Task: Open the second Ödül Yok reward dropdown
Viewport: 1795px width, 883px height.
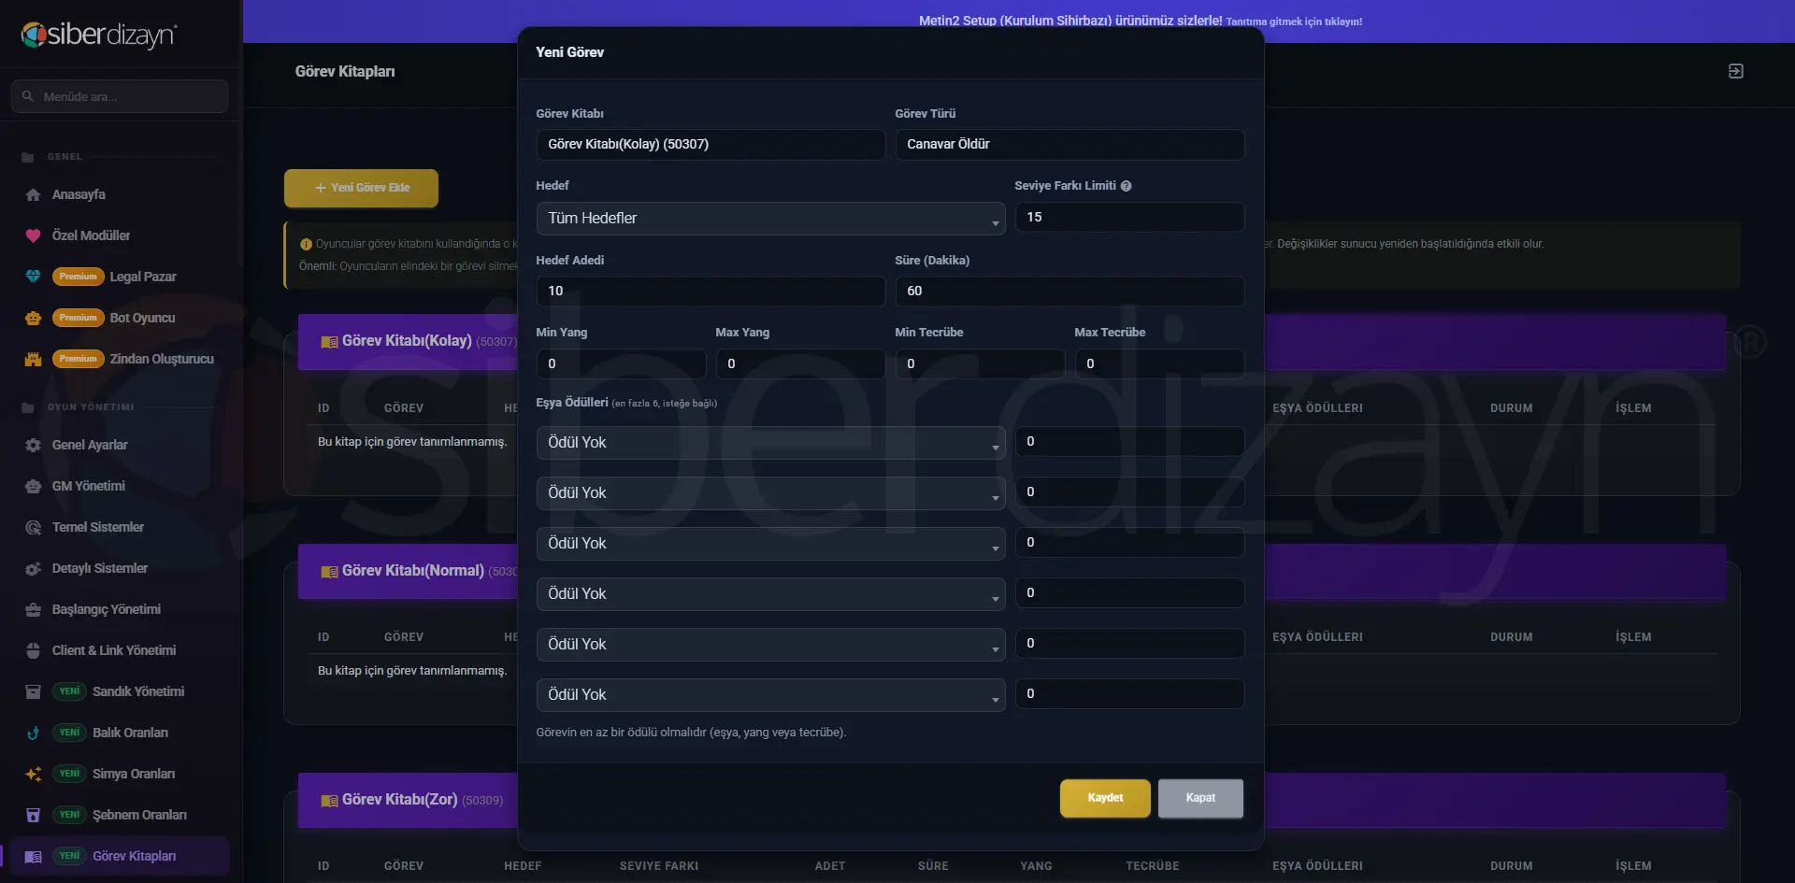Action: (x=770, y=493)
